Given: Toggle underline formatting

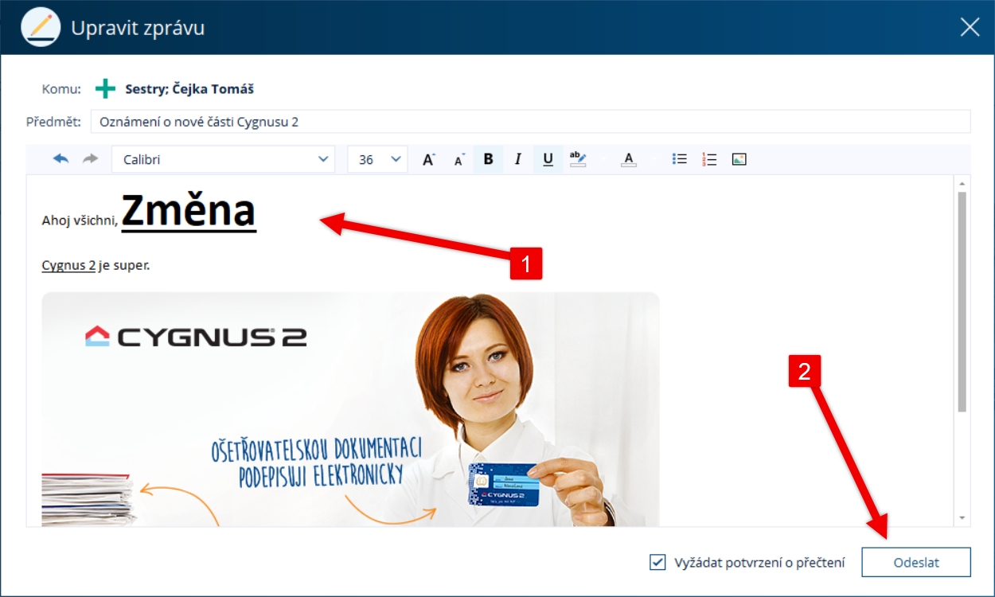Looking at the screenshot, I should (548, 159).
